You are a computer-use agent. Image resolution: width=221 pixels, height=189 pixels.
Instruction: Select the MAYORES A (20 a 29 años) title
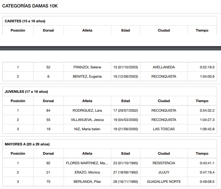click(x=27, y=144)
